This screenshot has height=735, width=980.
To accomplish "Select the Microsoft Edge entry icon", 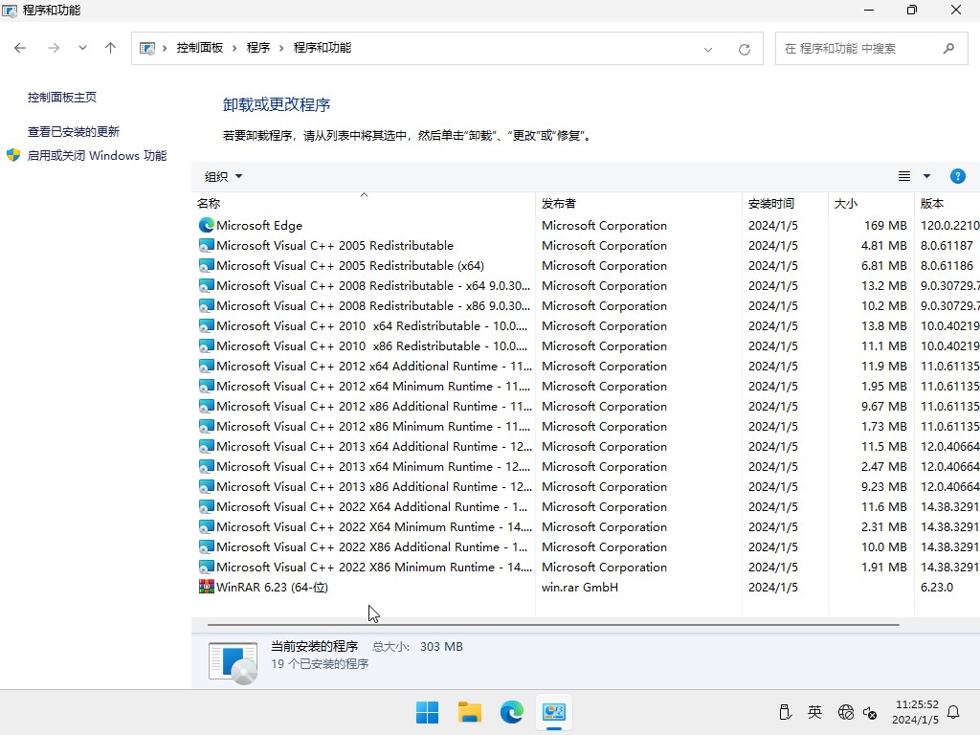I will click(205, 225).
